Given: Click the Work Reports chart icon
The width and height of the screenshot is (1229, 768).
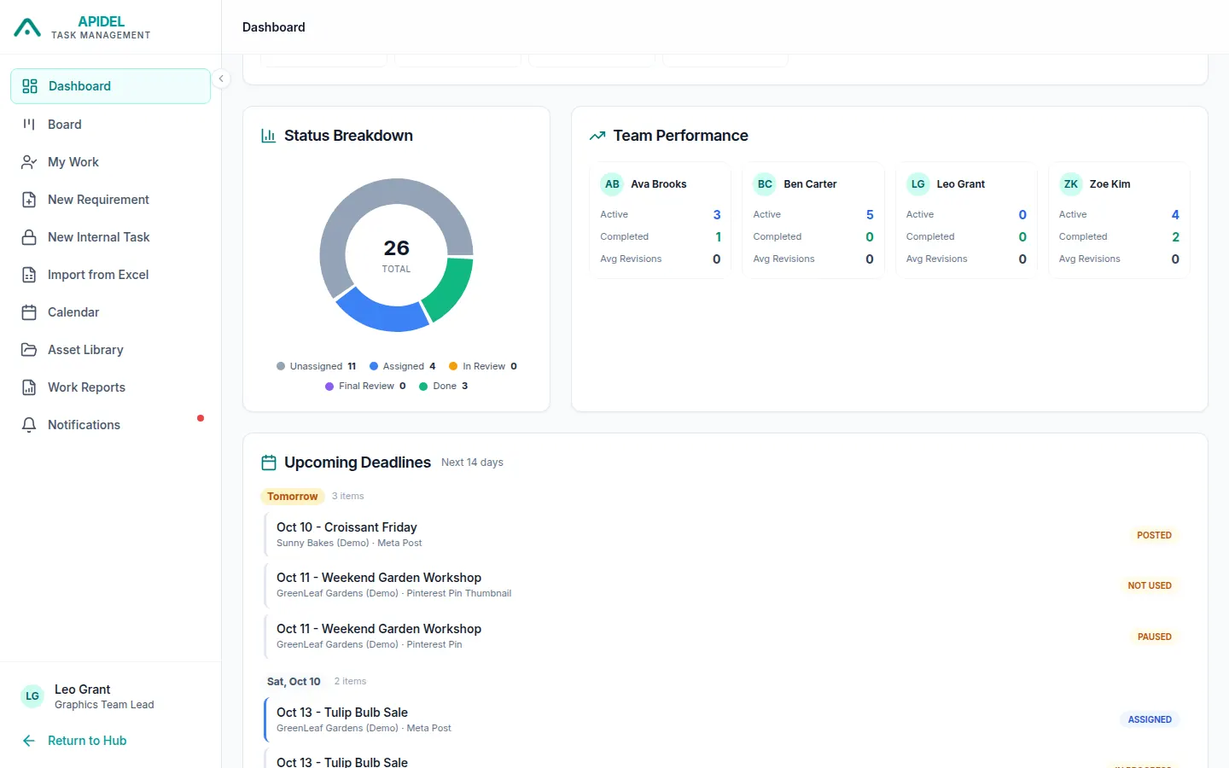Looking at the screenshot, I should point(29,387).
